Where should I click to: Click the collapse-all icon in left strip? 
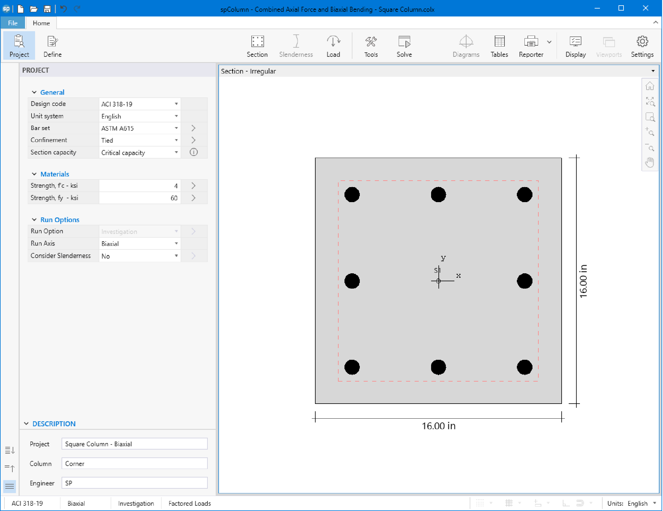tap(10, 468)
